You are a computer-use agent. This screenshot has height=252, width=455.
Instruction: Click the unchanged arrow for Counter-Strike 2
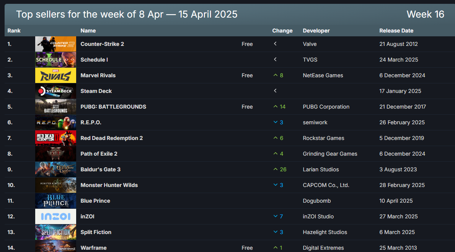point(275,44)
